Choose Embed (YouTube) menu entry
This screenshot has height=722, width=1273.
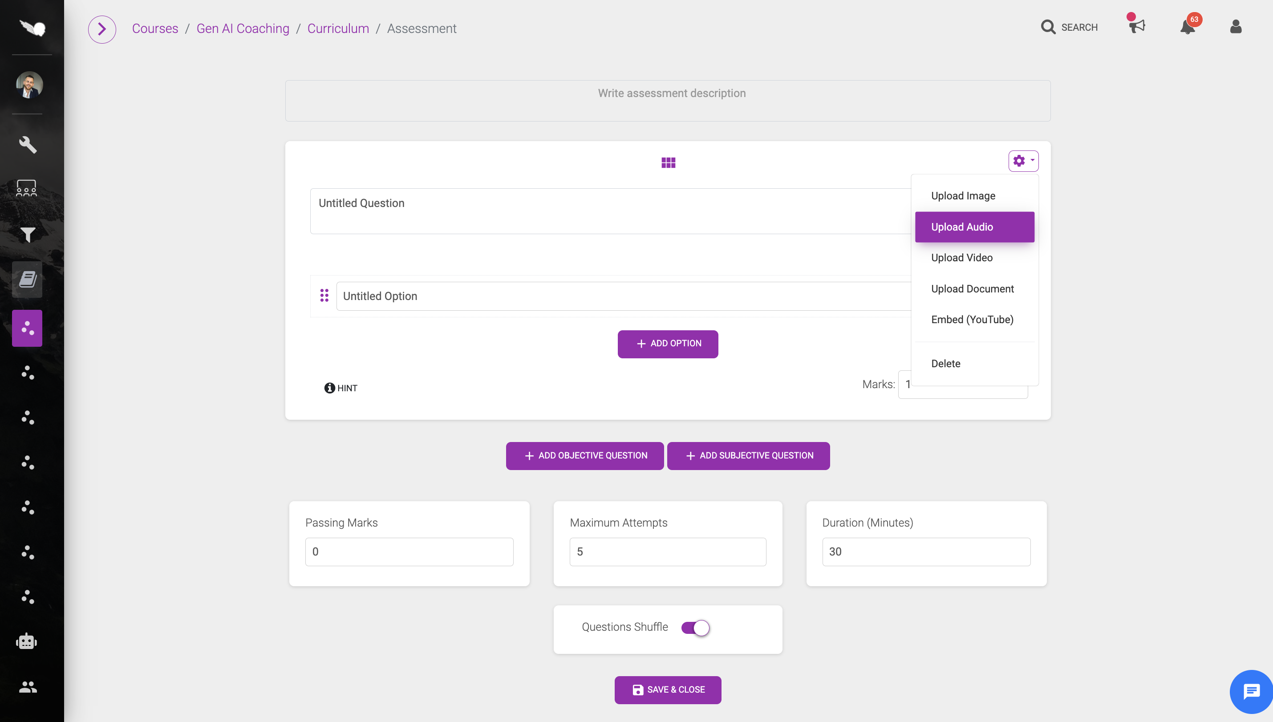click(972, 319)
